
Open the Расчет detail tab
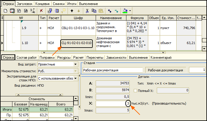79,58
